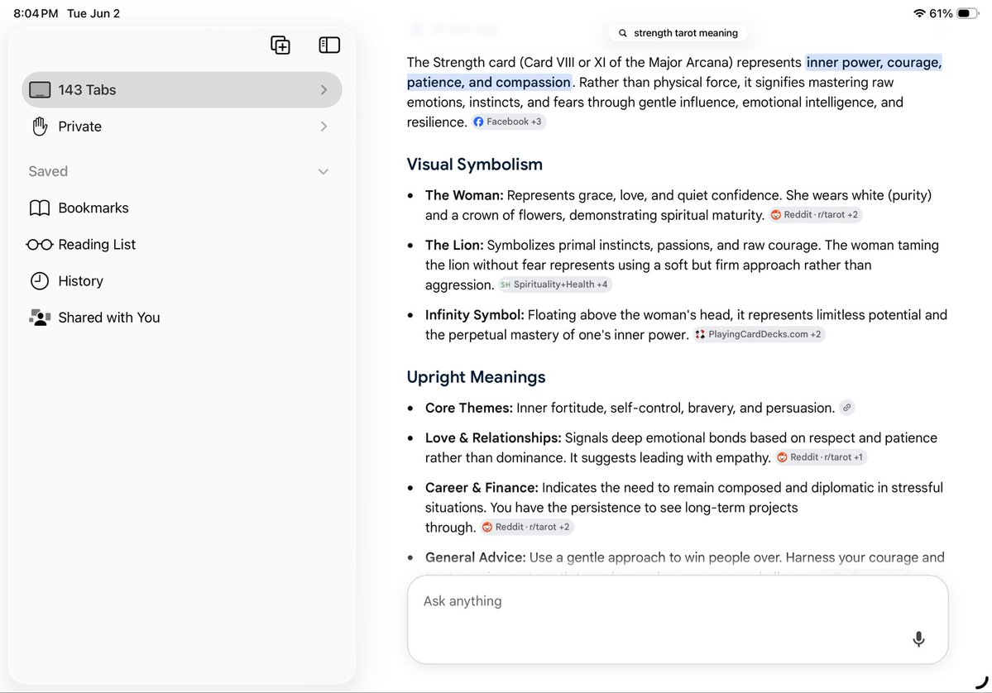Expand the 143 Tabs chevron
This screenshot has height=693, width=992.
point(324,90)
